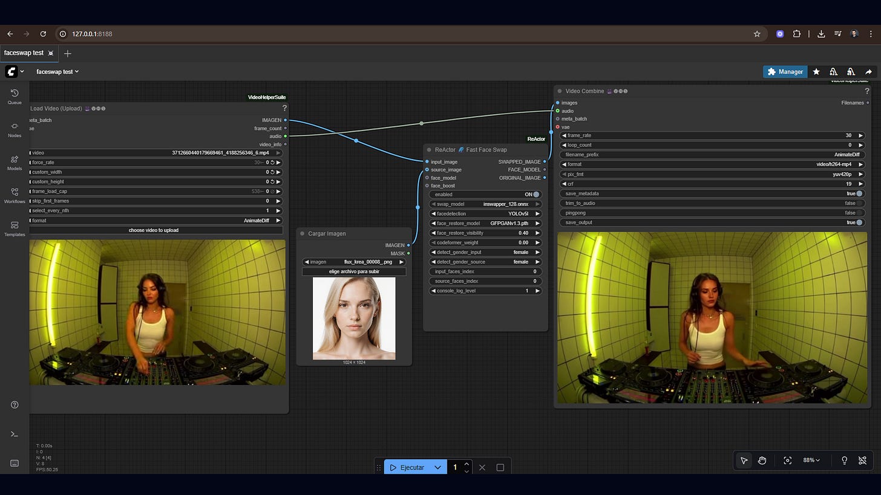Toggle ReActor enabled switch

pos(535,195)
